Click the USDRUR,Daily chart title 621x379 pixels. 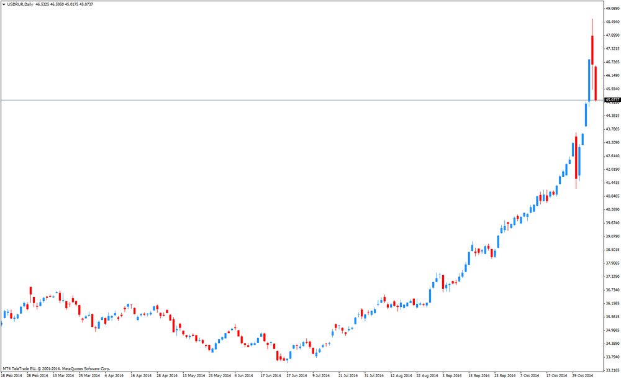pyautogui.click(x=20, y=4)
